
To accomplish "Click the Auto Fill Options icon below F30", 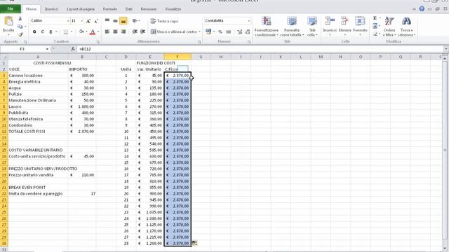I will tap(194, 243).
